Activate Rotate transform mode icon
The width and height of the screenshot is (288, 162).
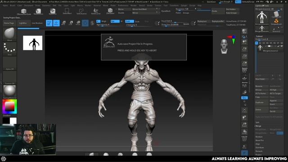pos(78,23)
